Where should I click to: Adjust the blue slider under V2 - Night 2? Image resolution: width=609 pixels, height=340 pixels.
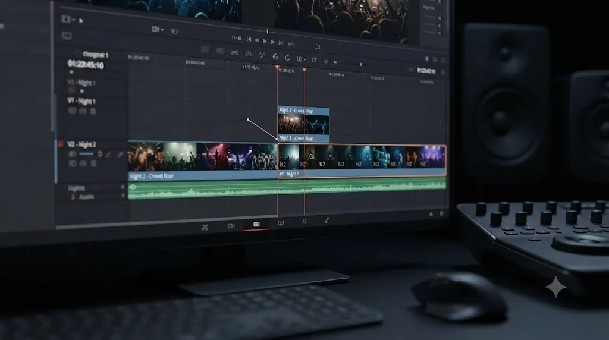[86, 154]
